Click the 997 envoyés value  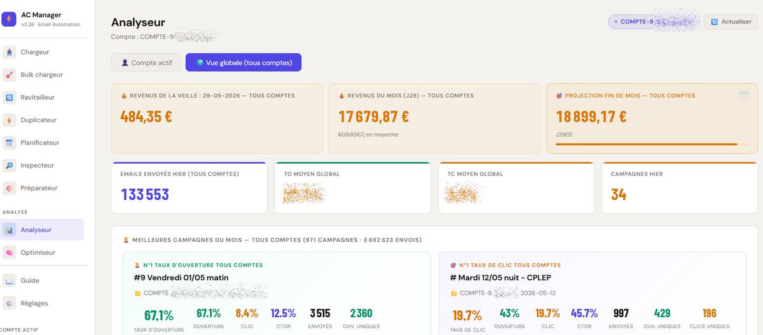[621, 313]
